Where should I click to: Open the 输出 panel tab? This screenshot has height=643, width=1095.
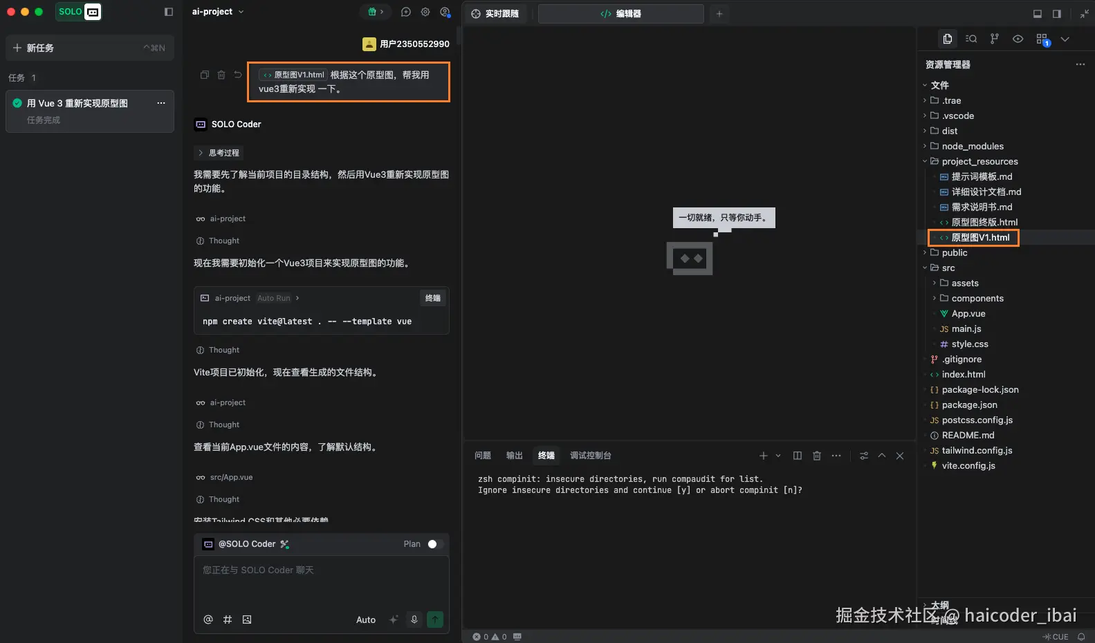pos(515,456)
